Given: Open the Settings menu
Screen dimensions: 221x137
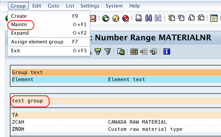Looking at the screenshot, I should [x=90, y=6].
